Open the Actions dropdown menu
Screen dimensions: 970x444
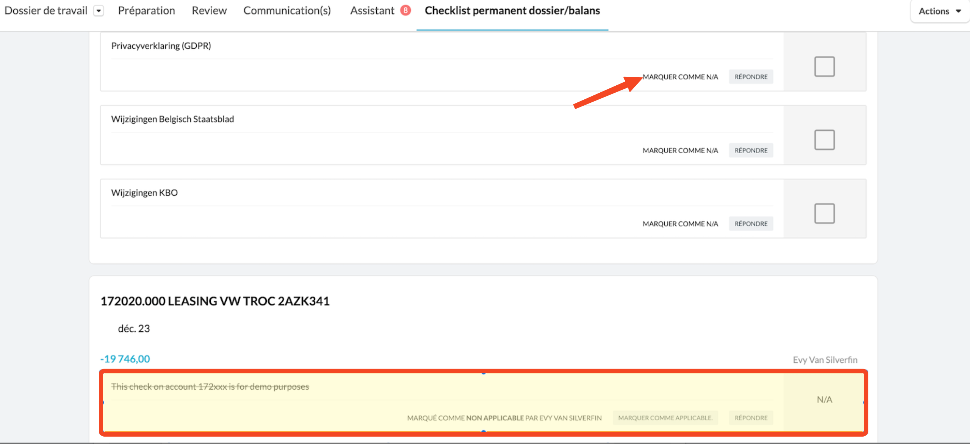939,11
